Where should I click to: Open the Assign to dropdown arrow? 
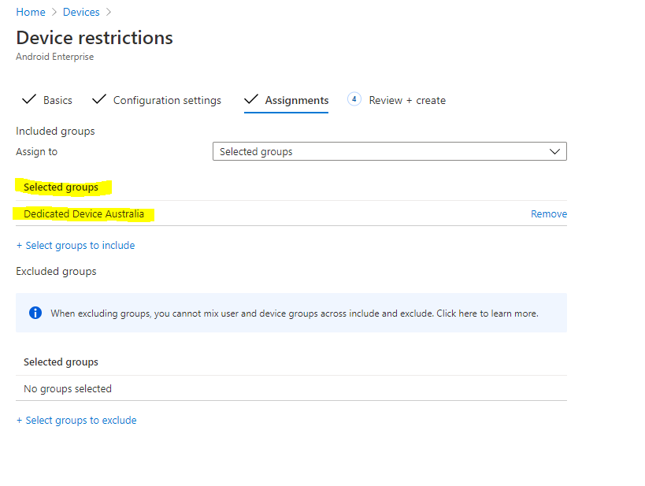point(554,151)
